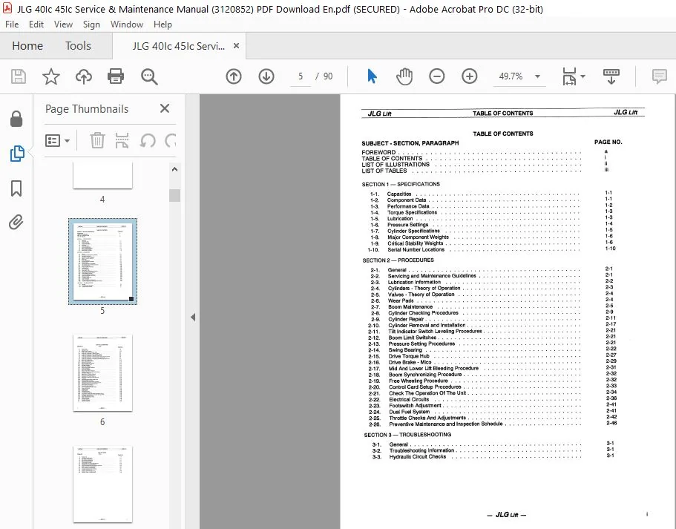Click the scrolling mode keyboard icon

click(611, 76)
